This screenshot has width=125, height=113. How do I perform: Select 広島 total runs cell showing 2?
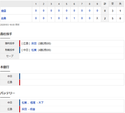105,18
